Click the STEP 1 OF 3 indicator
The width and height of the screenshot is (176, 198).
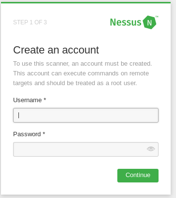(x=30, y=22)
